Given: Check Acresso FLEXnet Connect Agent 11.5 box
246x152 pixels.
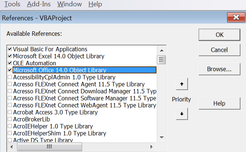Looking at the screenshot, I should pyautogui.click(x=10, y=84).
